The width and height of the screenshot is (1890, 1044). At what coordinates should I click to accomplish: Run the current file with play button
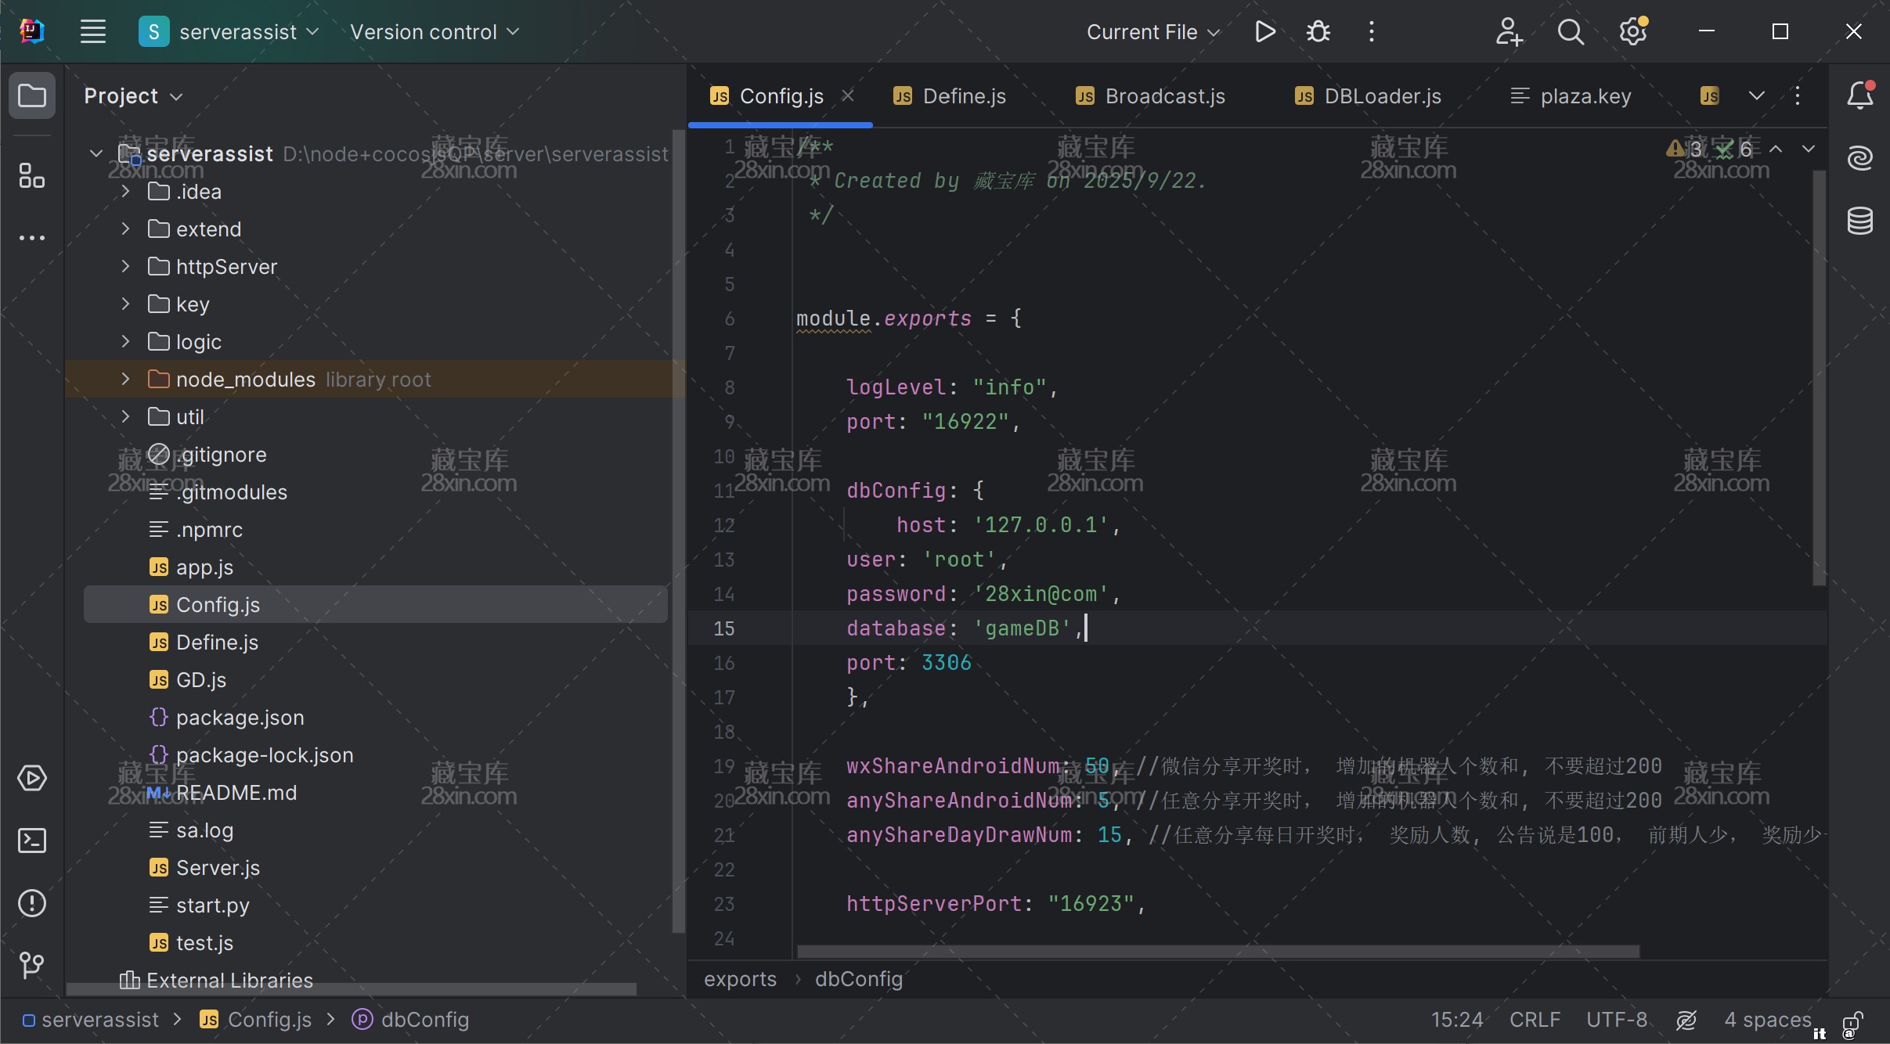pos(1264,32)
